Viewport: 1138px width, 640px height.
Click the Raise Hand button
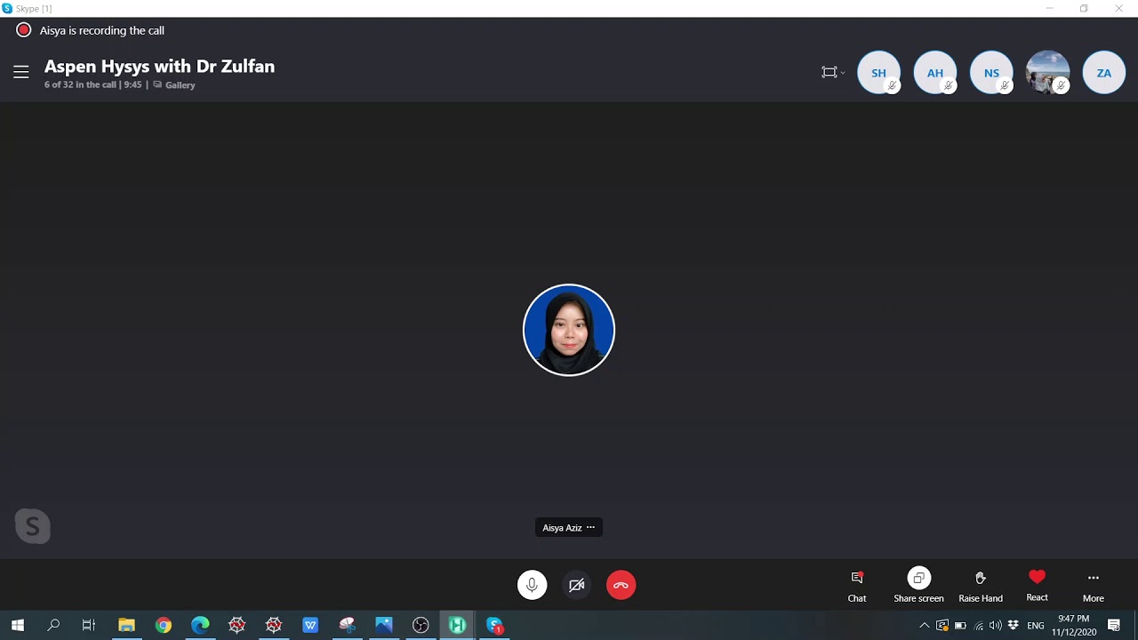[981, 587]
